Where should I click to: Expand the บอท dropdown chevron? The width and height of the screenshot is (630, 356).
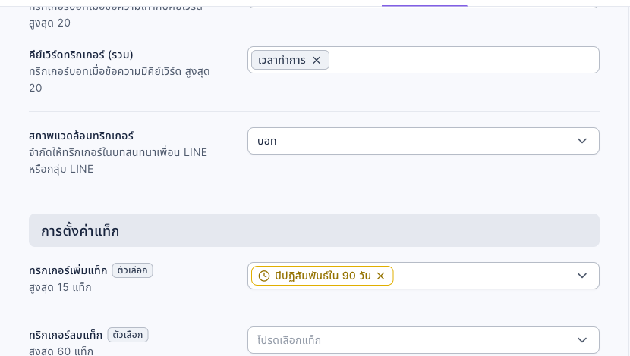581,141
